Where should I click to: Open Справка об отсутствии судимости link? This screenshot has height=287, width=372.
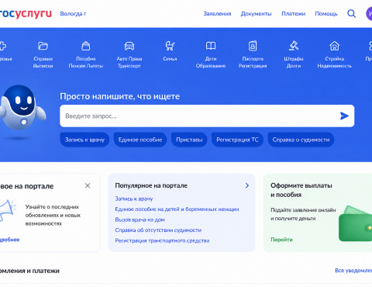[x=158, y=230]
